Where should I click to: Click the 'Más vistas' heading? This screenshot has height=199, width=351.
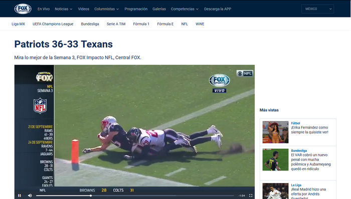269,110
